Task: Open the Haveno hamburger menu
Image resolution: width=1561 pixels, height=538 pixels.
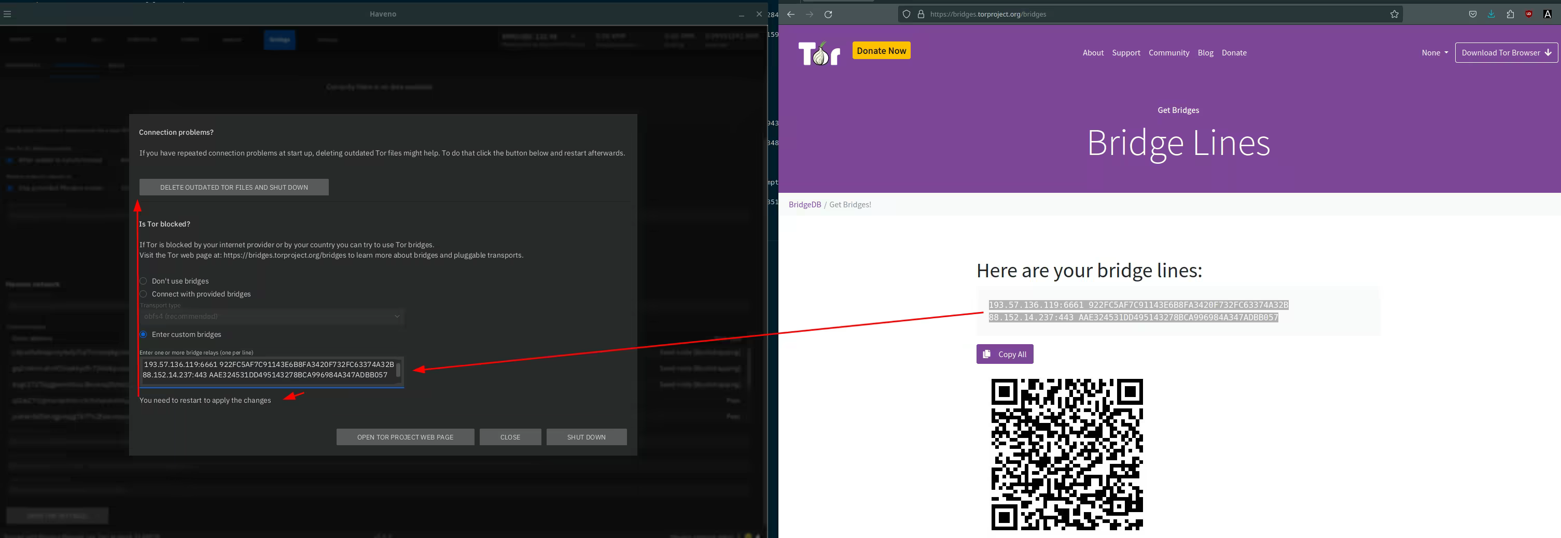Action: pyautogui.click(x=7, y=14)
